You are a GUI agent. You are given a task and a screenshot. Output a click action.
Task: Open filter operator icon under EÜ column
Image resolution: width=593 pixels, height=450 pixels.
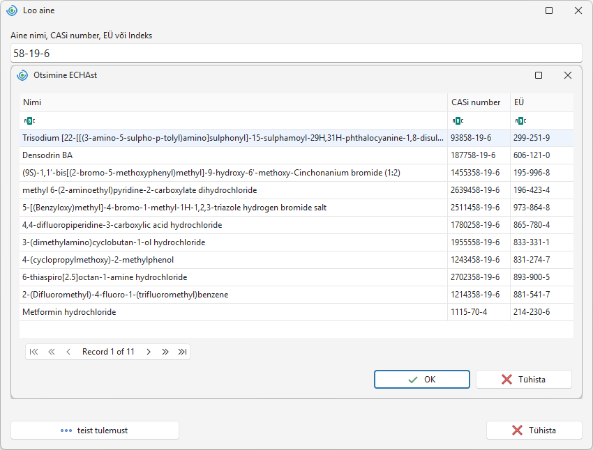coord(520,121)
